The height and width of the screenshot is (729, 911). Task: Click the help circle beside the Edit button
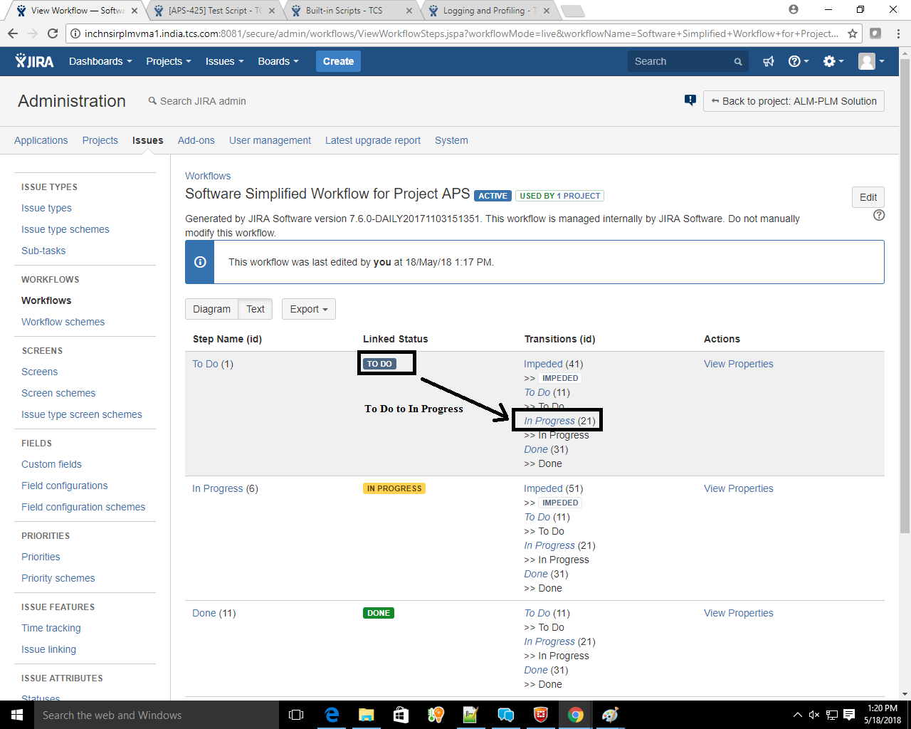point(880,216)
